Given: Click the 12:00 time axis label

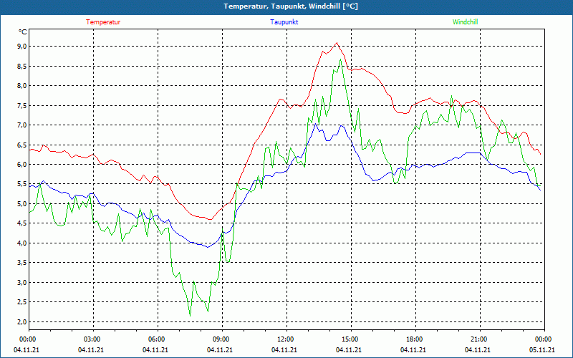Looking at the screenshot, I should 284,339.
